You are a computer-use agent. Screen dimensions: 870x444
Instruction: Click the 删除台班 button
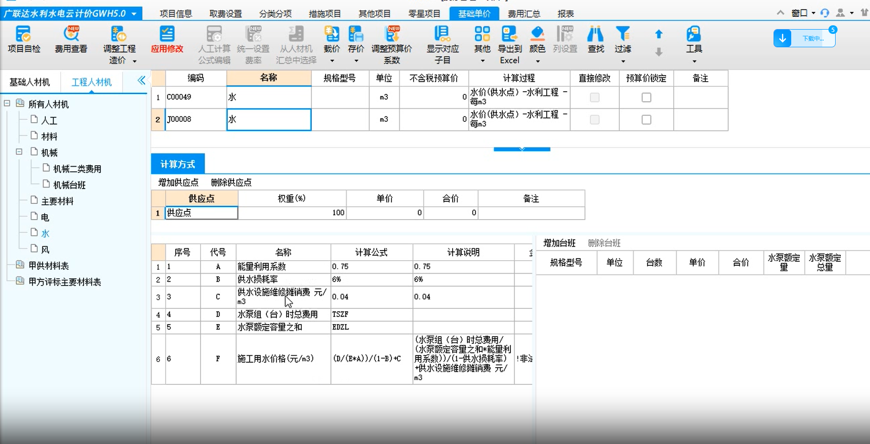[604, 243]
